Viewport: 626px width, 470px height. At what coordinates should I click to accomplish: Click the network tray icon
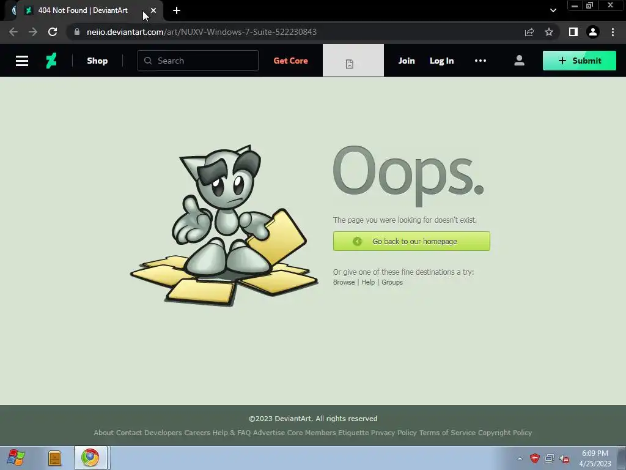coord(550,458)
